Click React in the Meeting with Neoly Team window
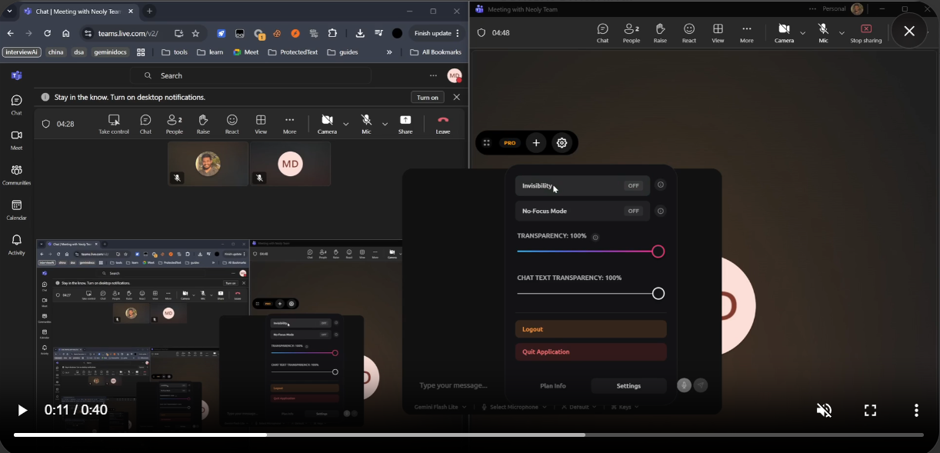940x453 pixels. (x=689, y=33)
